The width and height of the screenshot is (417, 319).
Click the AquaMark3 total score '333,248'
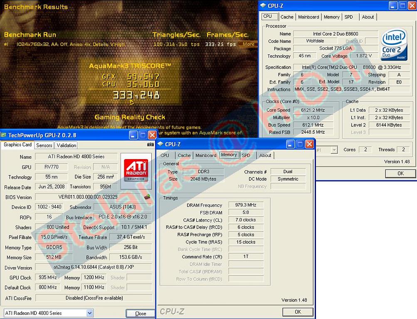click(x=136, y=95)
